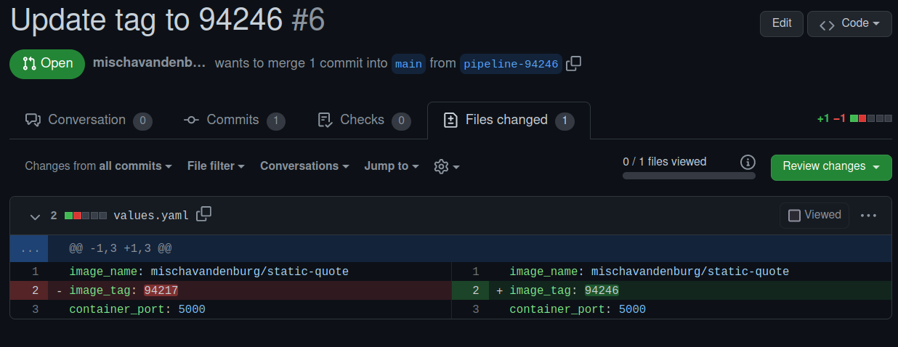Click the files viewed info icon

tap(747, 162)
